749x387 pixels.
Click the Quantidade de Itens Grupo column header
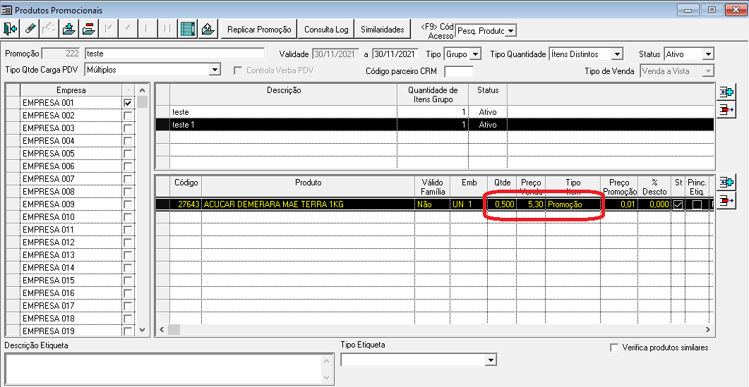tap(433, 94)
